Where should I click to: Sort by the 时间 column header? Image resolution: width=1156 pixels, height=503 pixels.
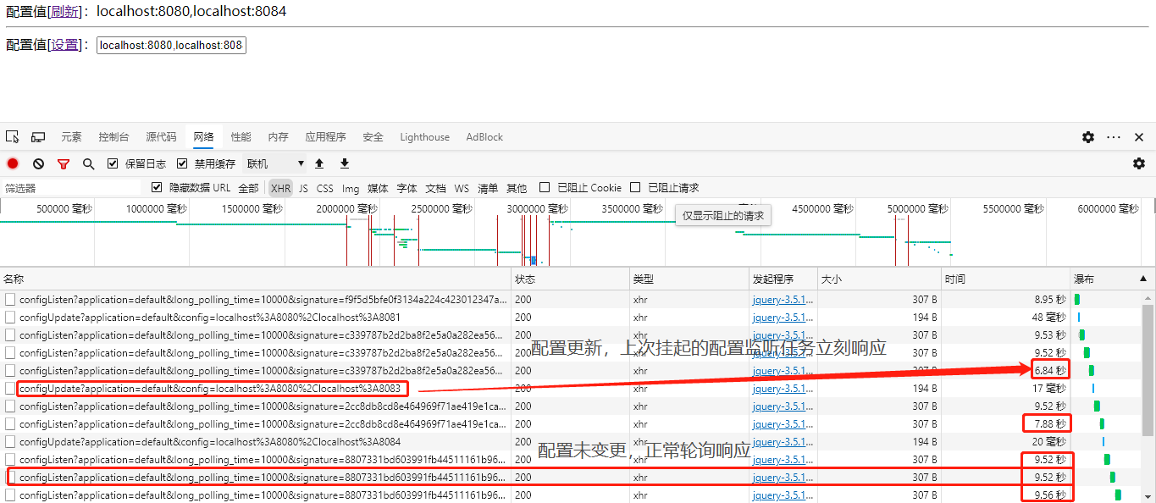[1005, 279]
